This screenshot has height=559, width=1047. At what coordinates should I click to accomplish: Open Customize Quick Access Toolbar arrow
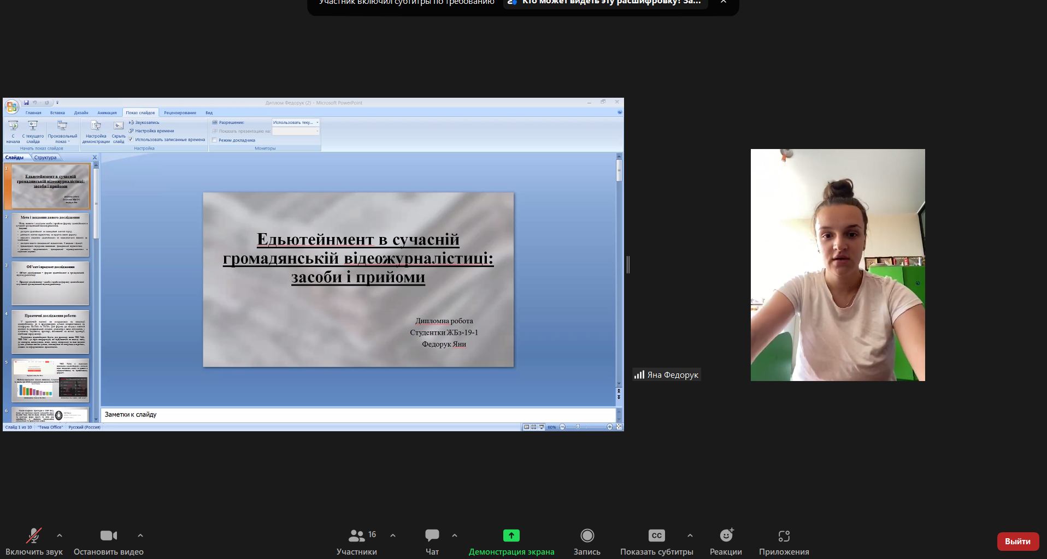(57, 103)
